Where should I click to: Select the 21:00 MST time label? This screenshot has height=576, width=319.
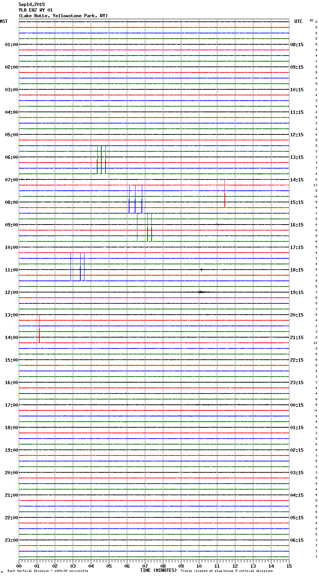coord(11,495)
